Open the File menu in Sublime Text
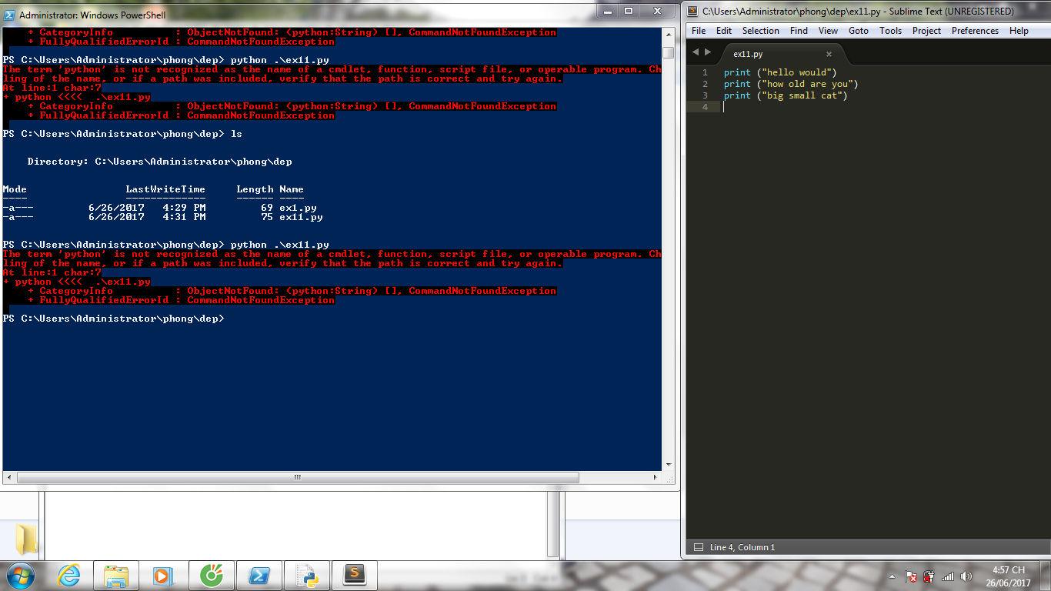This screenshot has width=1051, height=591. coord(698,31)
